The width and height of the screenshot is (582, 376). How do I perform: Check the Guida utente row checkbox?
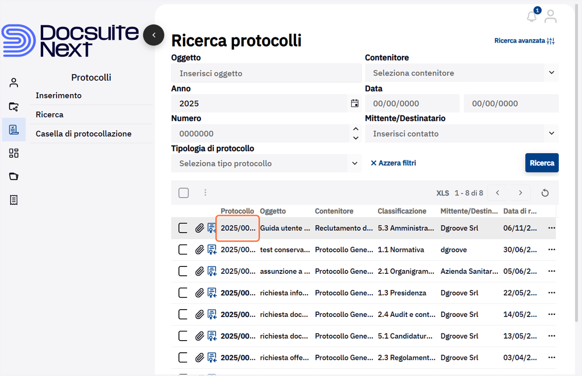pos(183,228)
